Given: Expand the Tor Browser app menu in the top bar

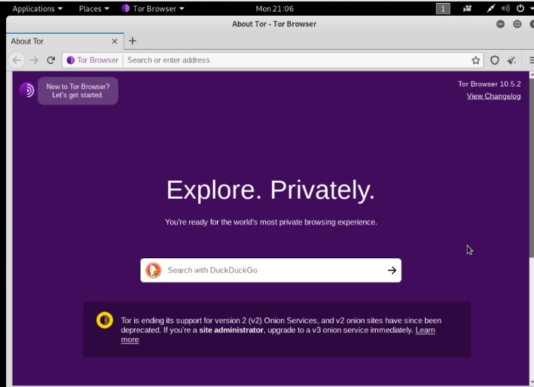Looking at the screenshot, I should click(x=153, y=9).
